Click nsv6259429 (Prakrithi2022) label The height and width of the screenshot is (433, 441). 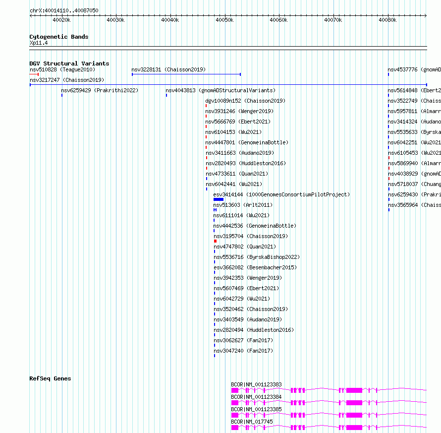[100, 90]
